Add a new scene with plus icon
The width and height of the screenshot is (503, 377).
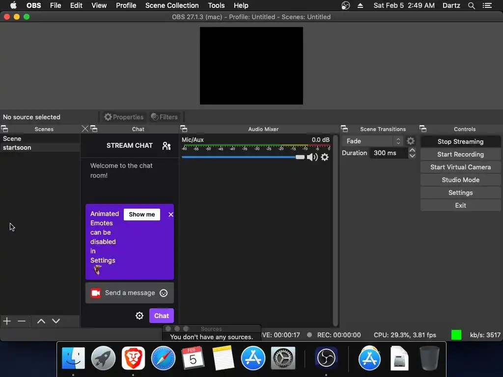[x=7, y=321]
